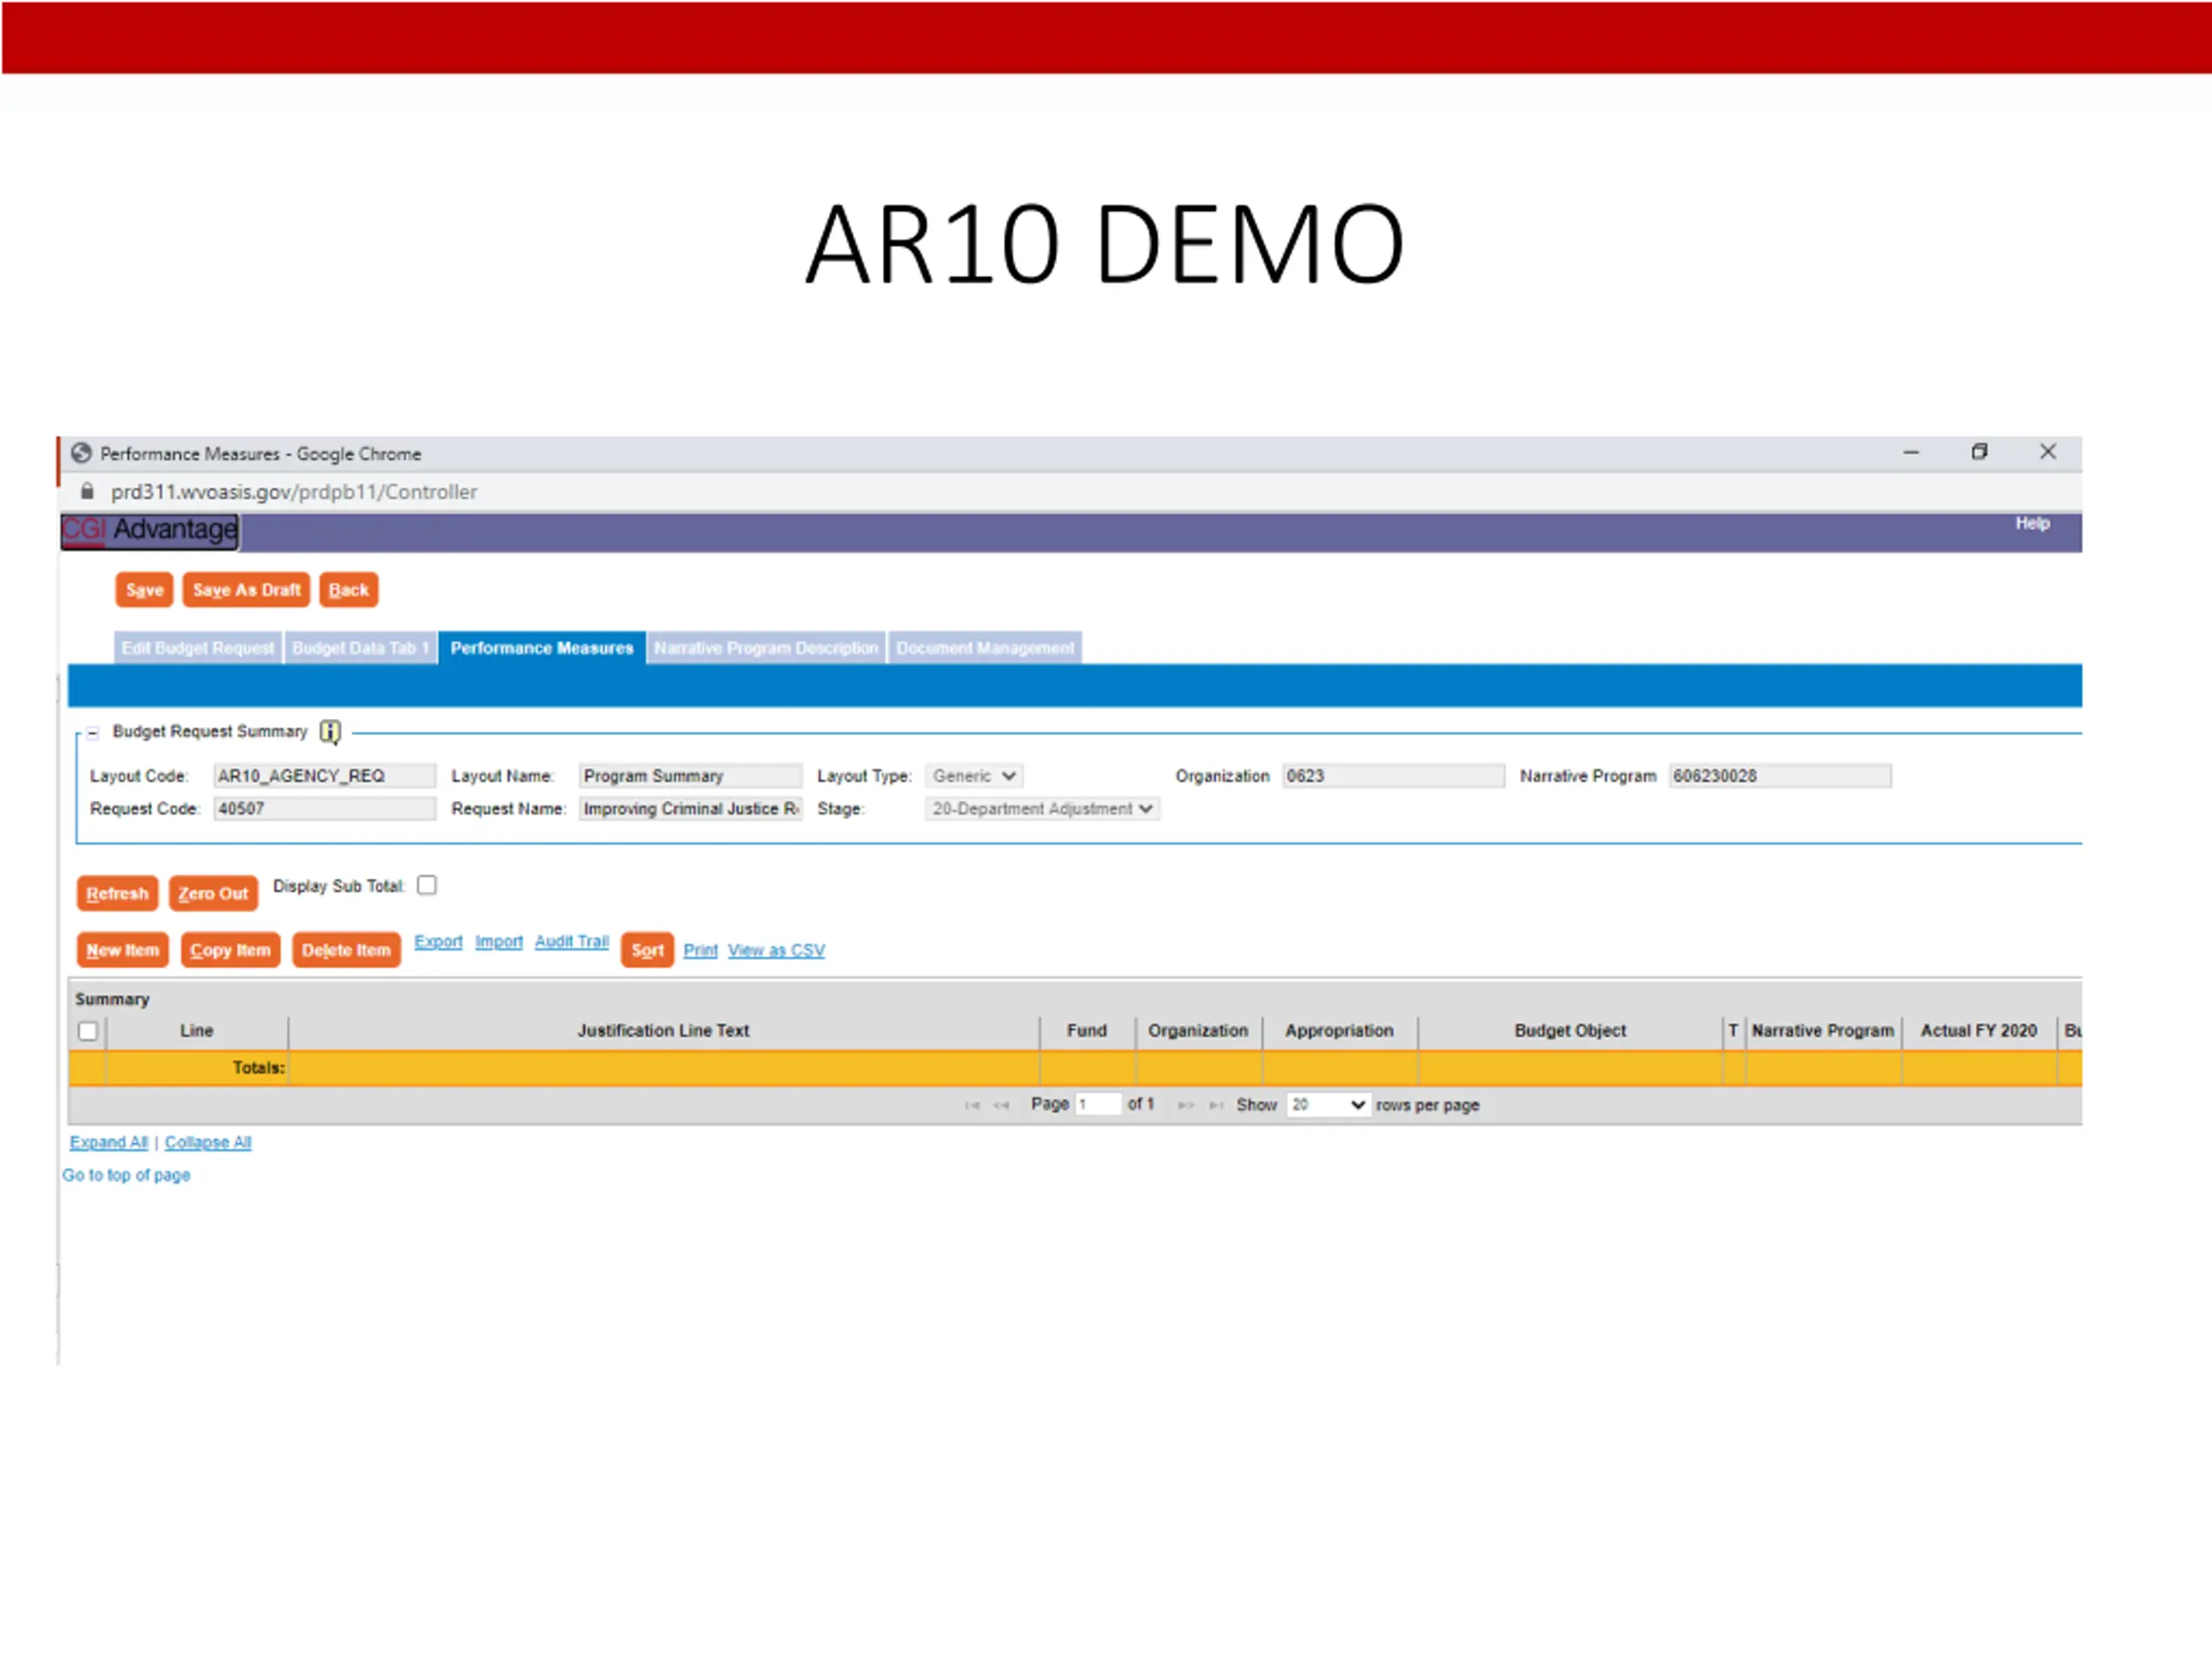Click the New Item button
2212x1659 pixels.
[122, 950]
